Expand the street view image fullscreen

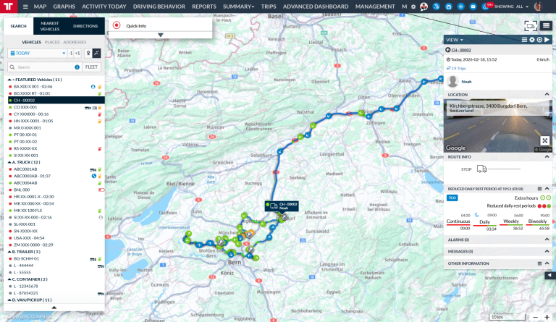point(545,141)
